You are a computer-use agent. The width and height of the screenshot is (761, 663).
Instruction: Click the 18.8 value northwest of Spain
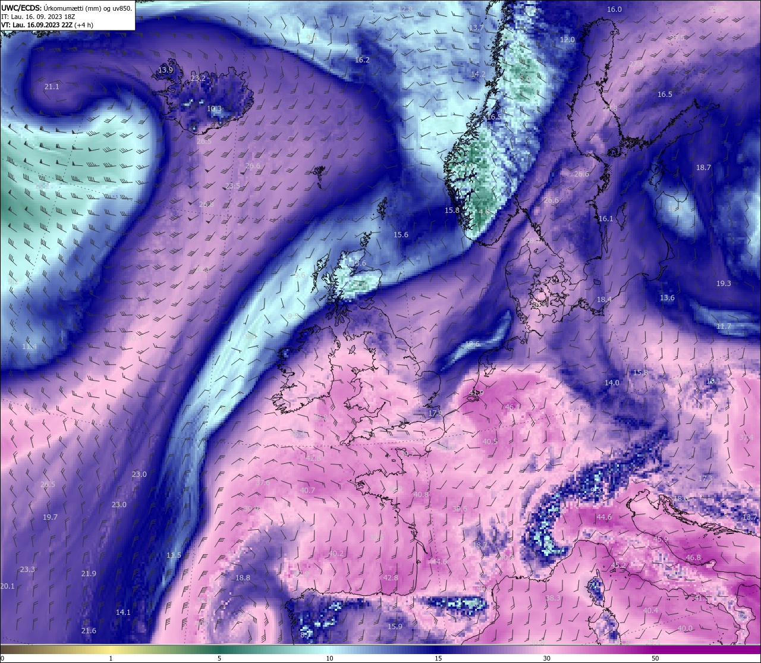[x=243, y=578]
